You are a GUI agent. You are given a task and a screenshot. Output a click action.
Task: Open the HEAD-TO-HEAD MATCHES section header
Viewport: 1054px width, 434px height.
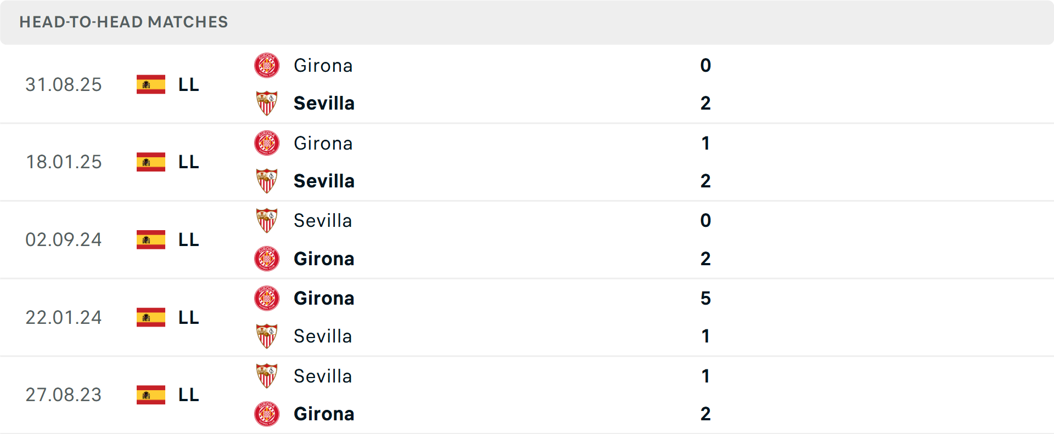point(124,22)
